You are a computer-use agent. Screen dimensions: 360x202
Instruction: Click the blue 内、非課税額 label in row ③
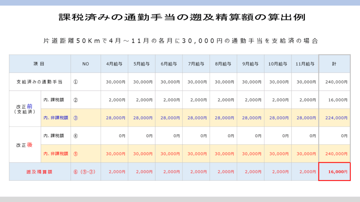coord(56,118)
